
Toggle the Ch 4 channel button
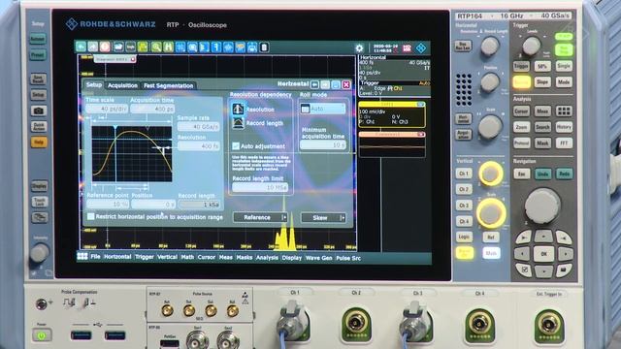point(464,221)
